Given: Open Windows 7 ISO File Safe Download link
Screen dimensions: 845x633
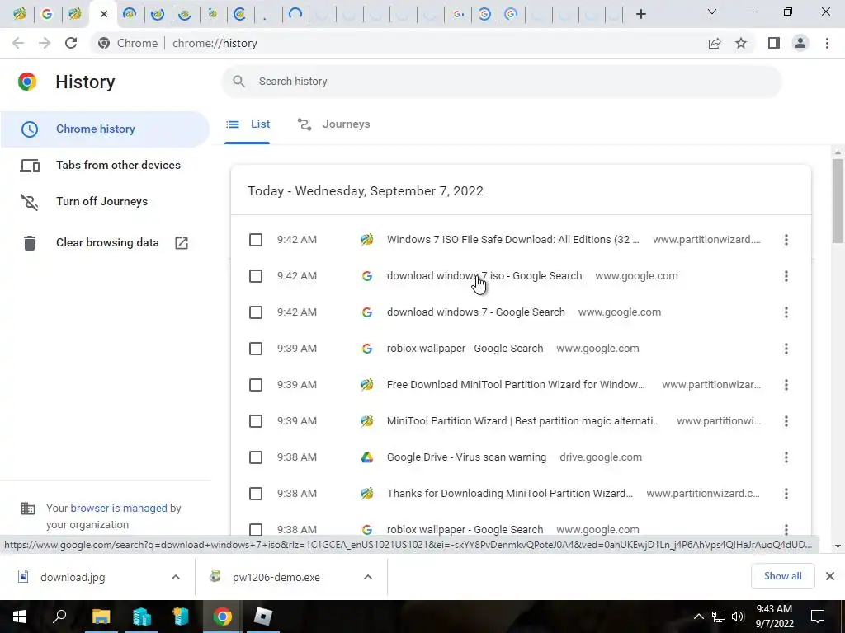Looking at the screenshot, I should [x=513, y=240].
